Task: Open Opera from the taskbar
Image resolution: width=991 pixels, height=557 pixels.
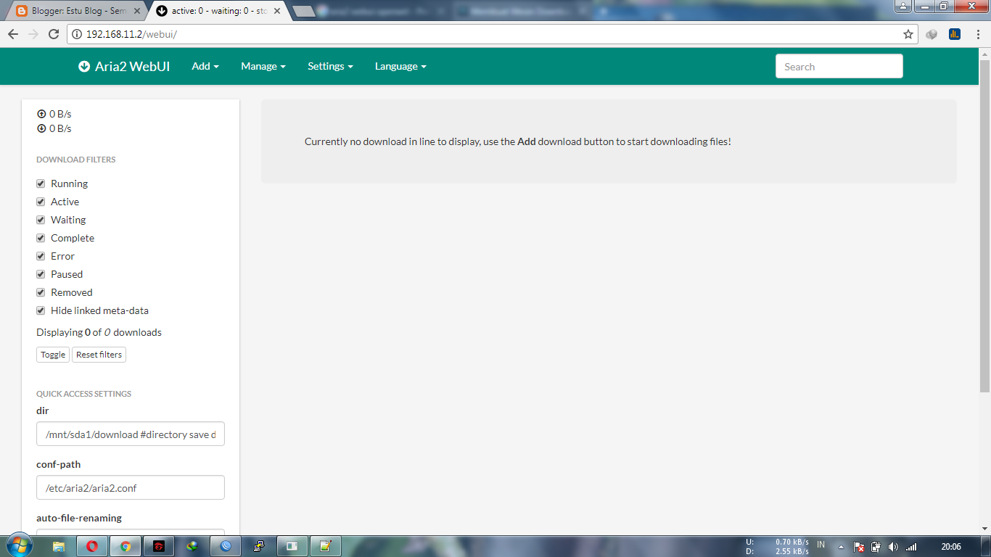Action: pos(92,545)
